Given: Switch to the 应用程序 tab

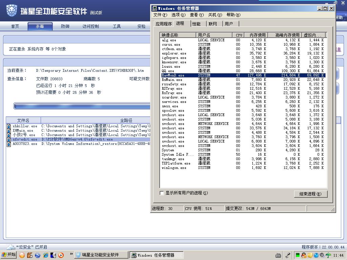Looking at the screenshot, I should point(164,24).
